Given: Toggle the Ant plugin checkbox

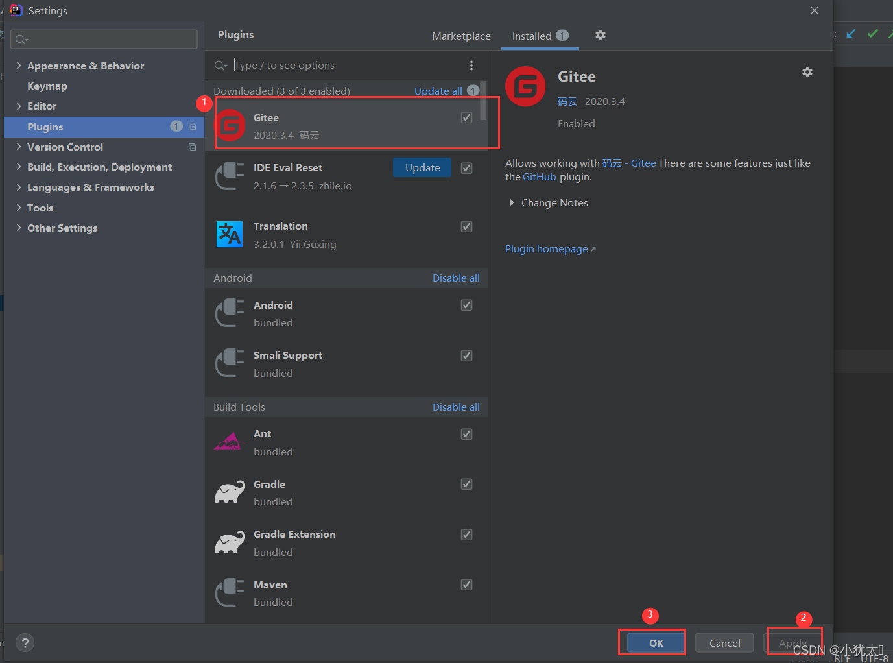Looking at the screenshot, I should pos(466,434).
